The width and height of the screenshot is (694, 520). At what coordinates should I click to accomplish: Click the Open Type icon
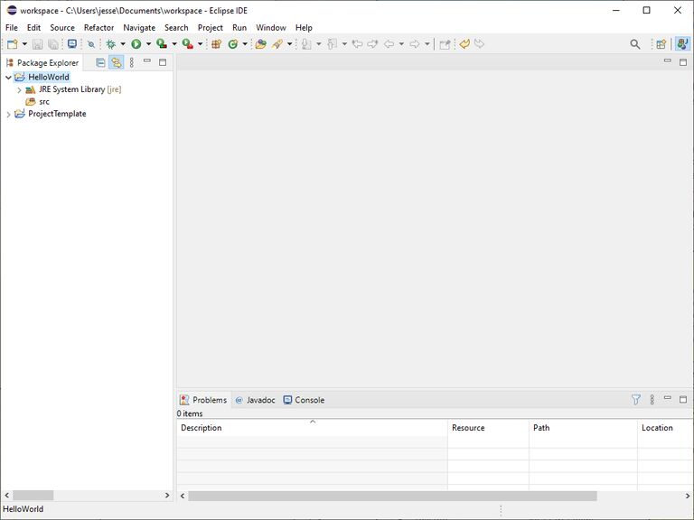tap(260, 44)
